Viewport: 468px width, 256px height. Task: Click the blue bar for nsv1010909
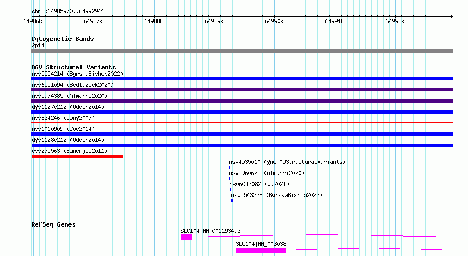[242, 134]
